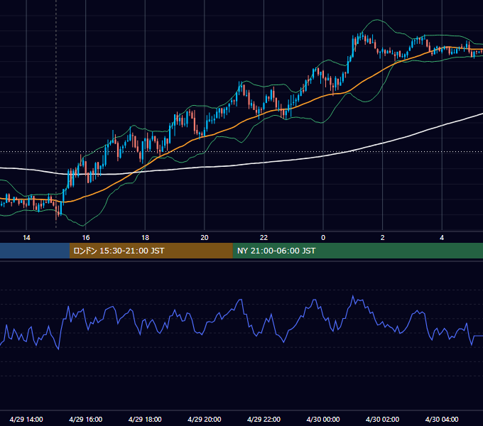483x426 pixels.
Task: Click the 4/29 16:00 date label
Action: (x=86, y=419)
